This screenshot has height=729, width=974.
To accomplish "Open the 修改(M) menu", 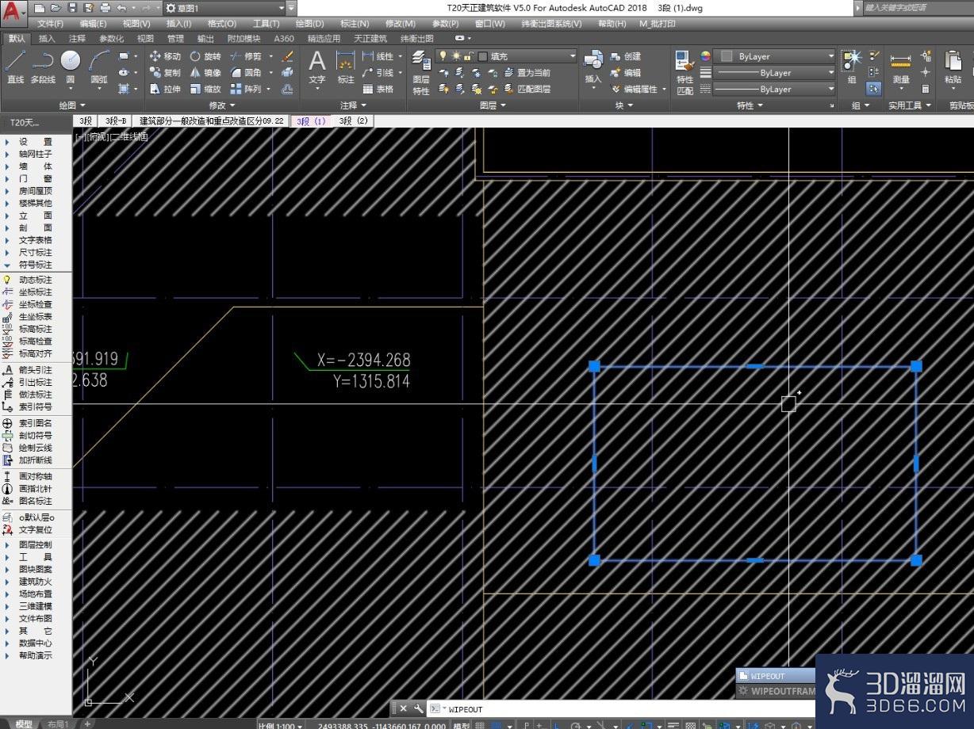I will [x=400, y=24].
